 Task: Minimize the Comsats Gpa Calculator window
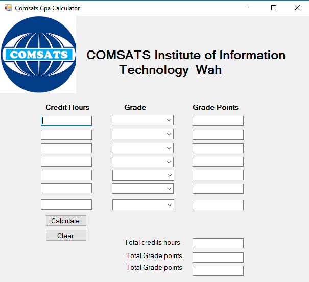pos(251,8)
